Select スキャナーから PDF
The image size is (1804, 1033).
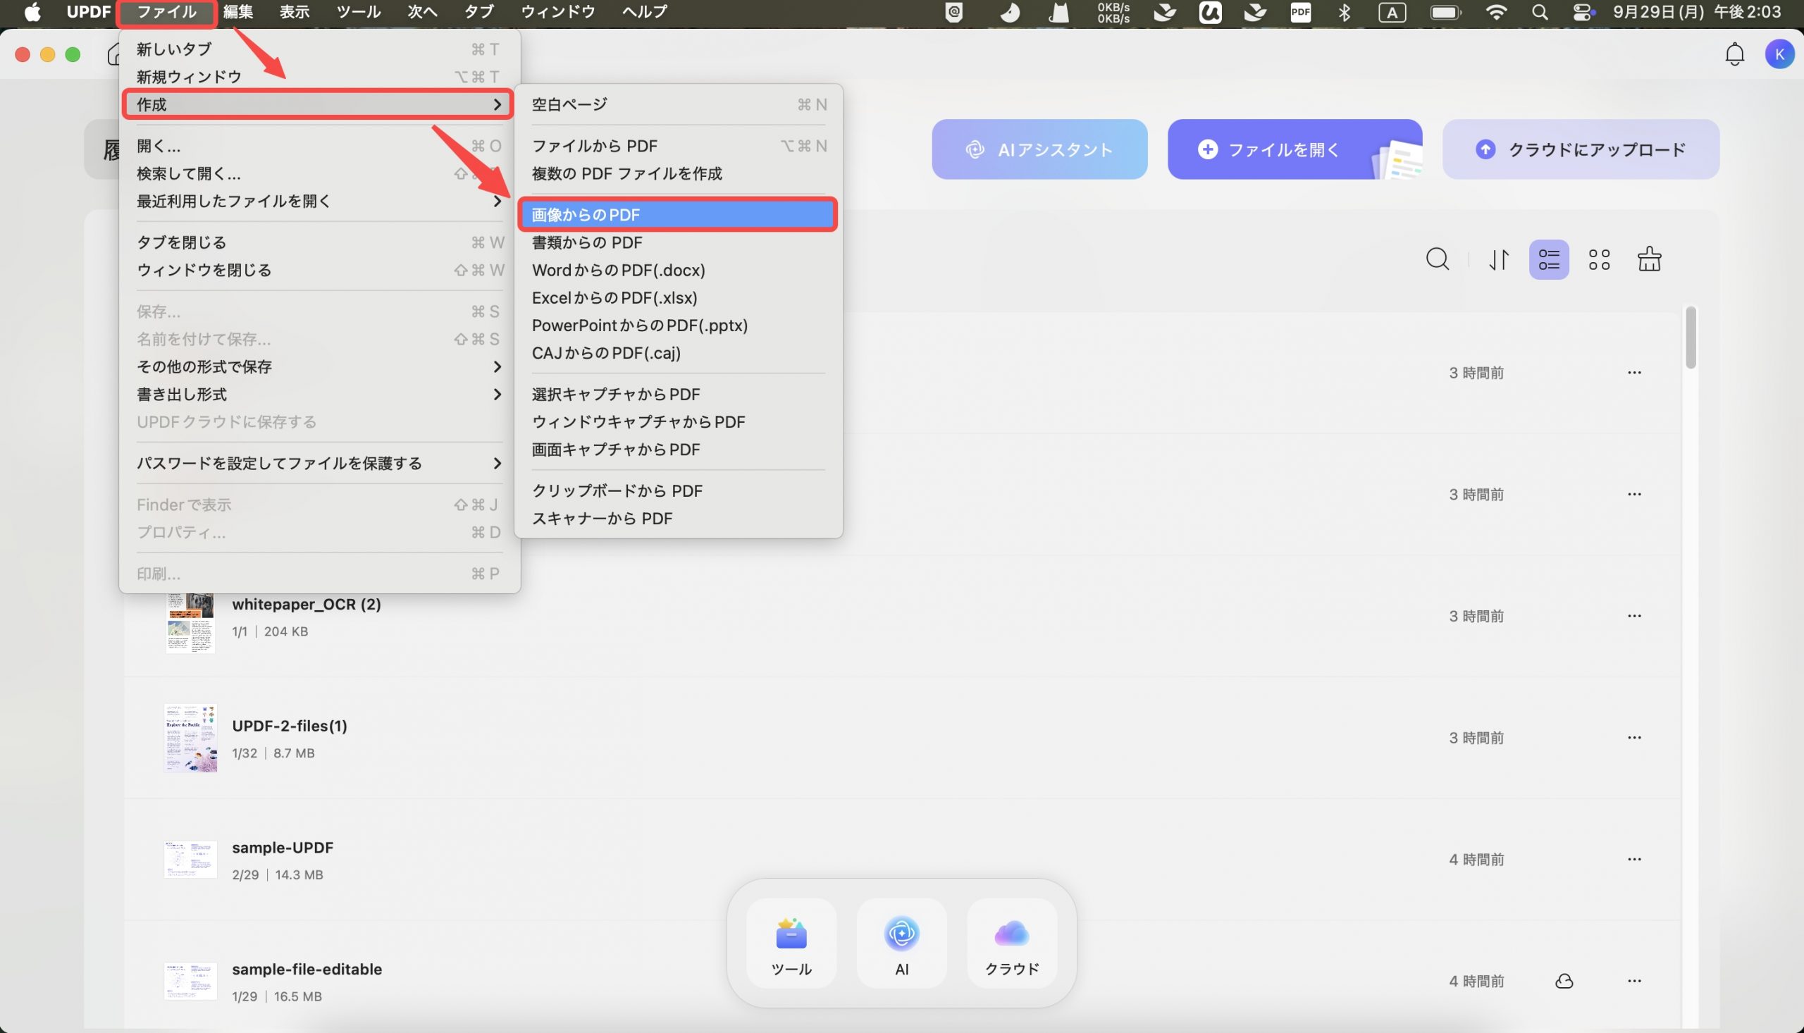pos(677,519)
